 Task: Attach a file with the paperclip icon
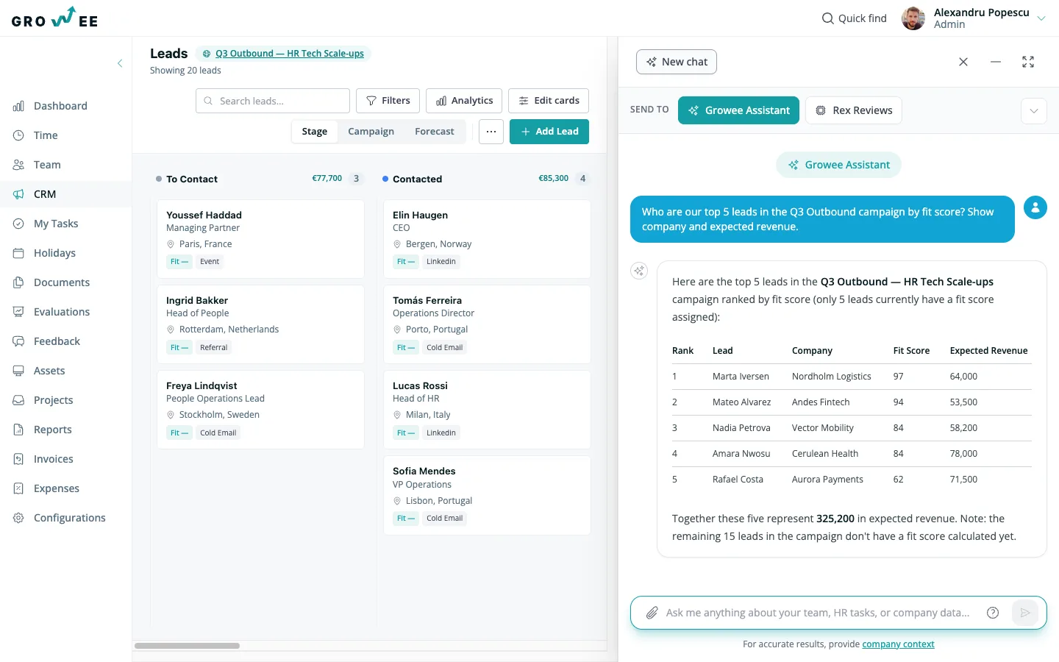pyautogui.click(x=652, y=613)
